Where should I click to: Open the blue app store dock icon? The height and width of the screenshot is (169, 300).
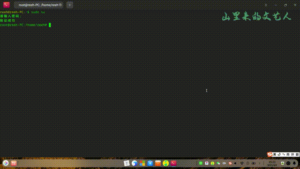tap(150, 163)
